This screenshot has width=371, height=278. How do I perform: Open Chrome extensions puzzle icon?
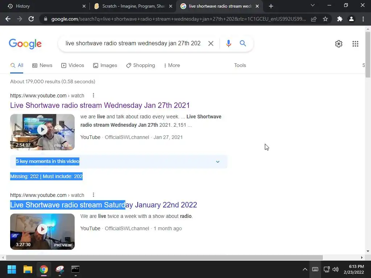pos(340,19)
